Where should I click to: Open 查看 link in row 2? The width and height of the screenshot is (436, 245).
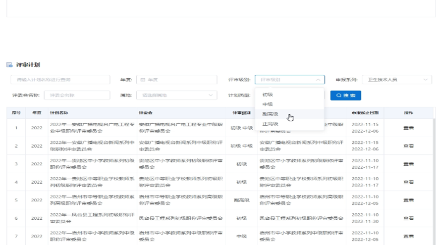pos(408,146)
